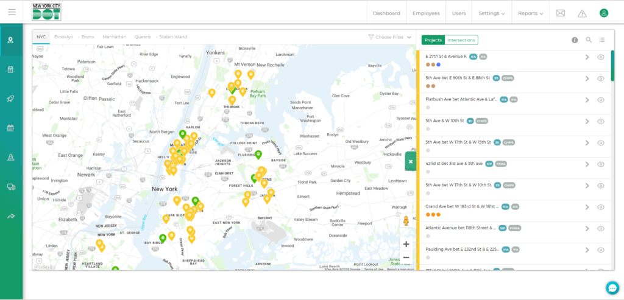
Task: Open the chat bubble support widget
Action: 612,288
